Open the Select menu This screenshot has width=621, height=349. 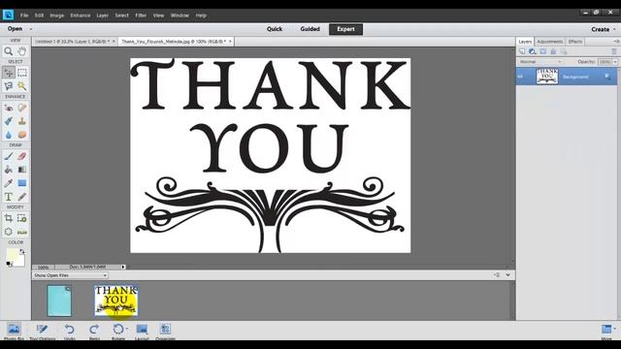121,16
